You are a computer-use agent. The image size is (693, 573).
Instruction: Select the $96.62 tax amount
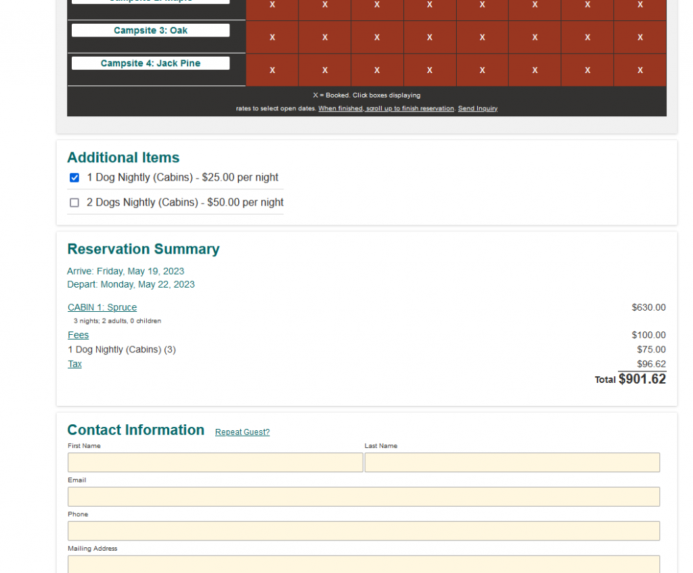tap(651, 364)
